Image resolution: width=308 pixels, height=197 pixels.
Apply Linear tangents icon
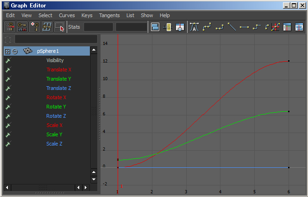click(x=232, y=27)
